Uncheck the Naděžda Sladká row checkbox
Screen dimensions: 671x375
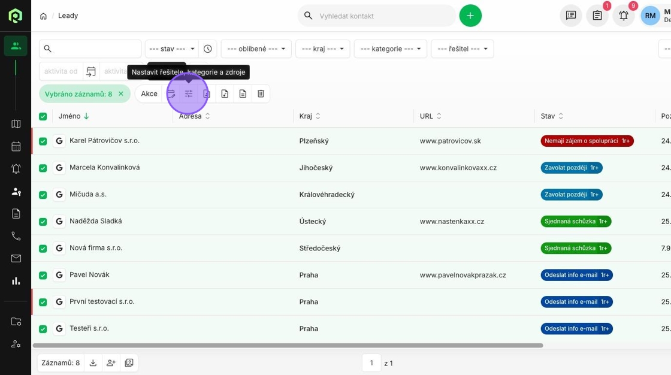coord(43,222)
